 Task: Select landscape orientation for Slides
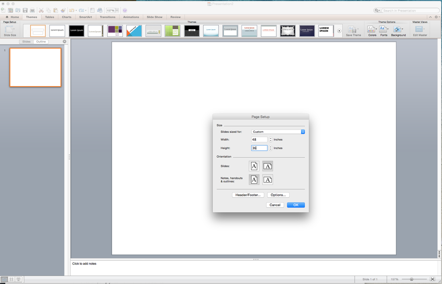(268, 166)
